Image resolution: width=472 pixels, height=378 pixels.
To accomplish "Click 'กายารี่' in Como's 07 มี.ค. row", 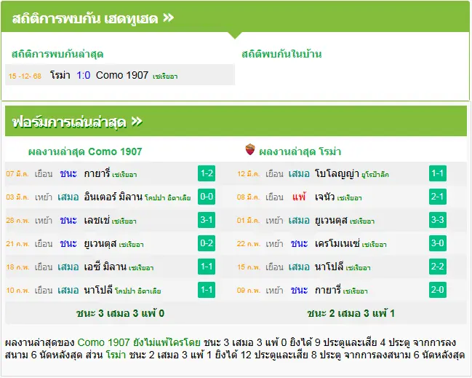I will click(x=97, y=173).
